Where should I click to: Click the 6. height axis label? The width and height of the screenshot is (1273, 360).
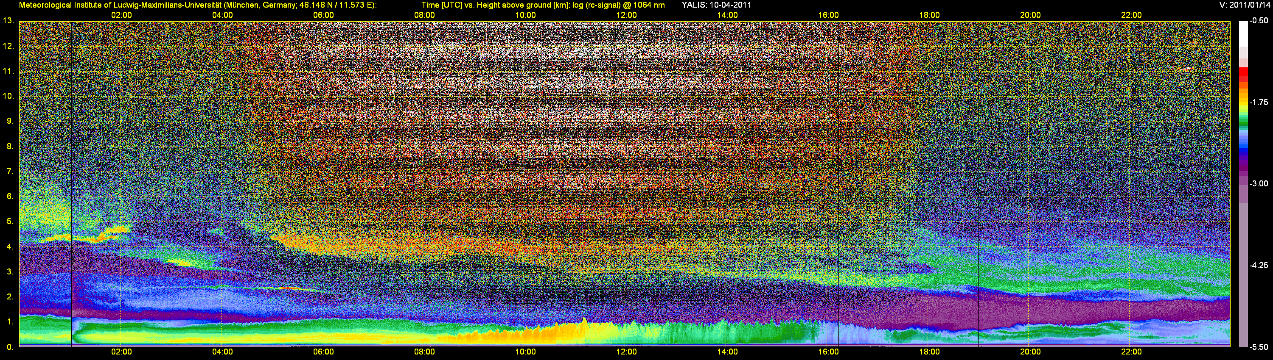[10, 196]
